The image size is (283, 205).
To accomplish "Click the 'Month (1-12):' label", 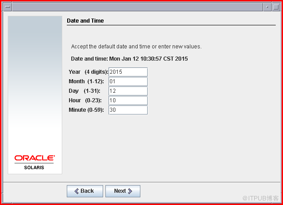I will tap(86, 81).
